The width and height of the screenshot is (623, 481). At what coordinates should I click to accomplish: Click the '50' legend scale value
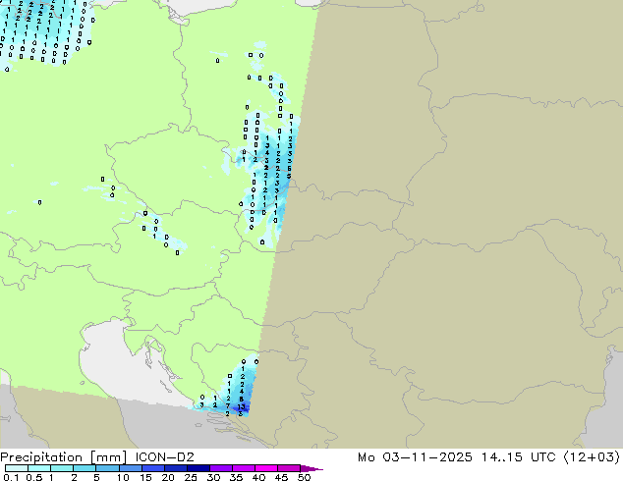point(304,477)
